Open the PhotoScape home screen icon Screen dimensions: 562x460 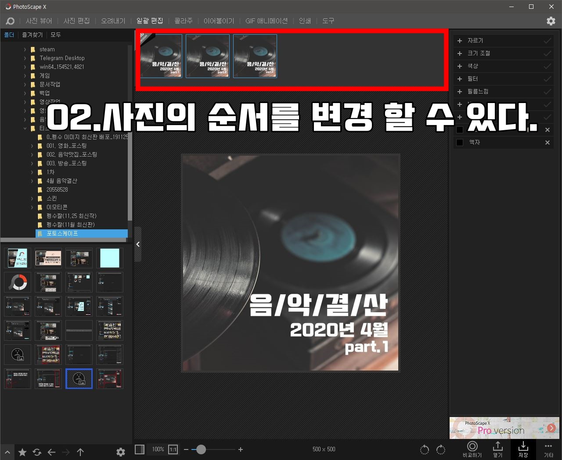tap(10, 21)
